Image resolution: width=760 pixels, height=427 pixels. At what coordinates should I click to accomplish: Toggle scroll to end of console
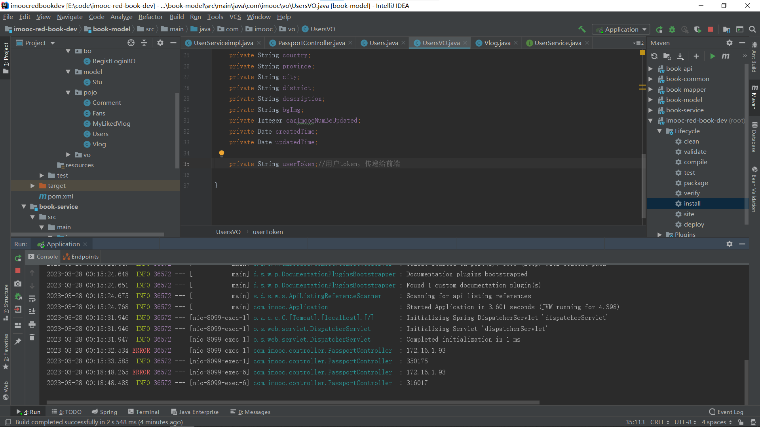tap(32, 312)
